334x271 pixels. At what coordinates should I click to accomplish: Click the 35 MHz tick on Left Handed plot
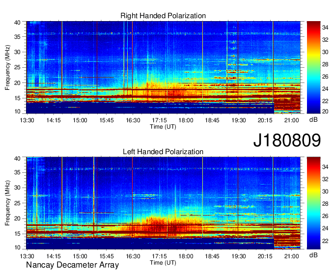17,172
